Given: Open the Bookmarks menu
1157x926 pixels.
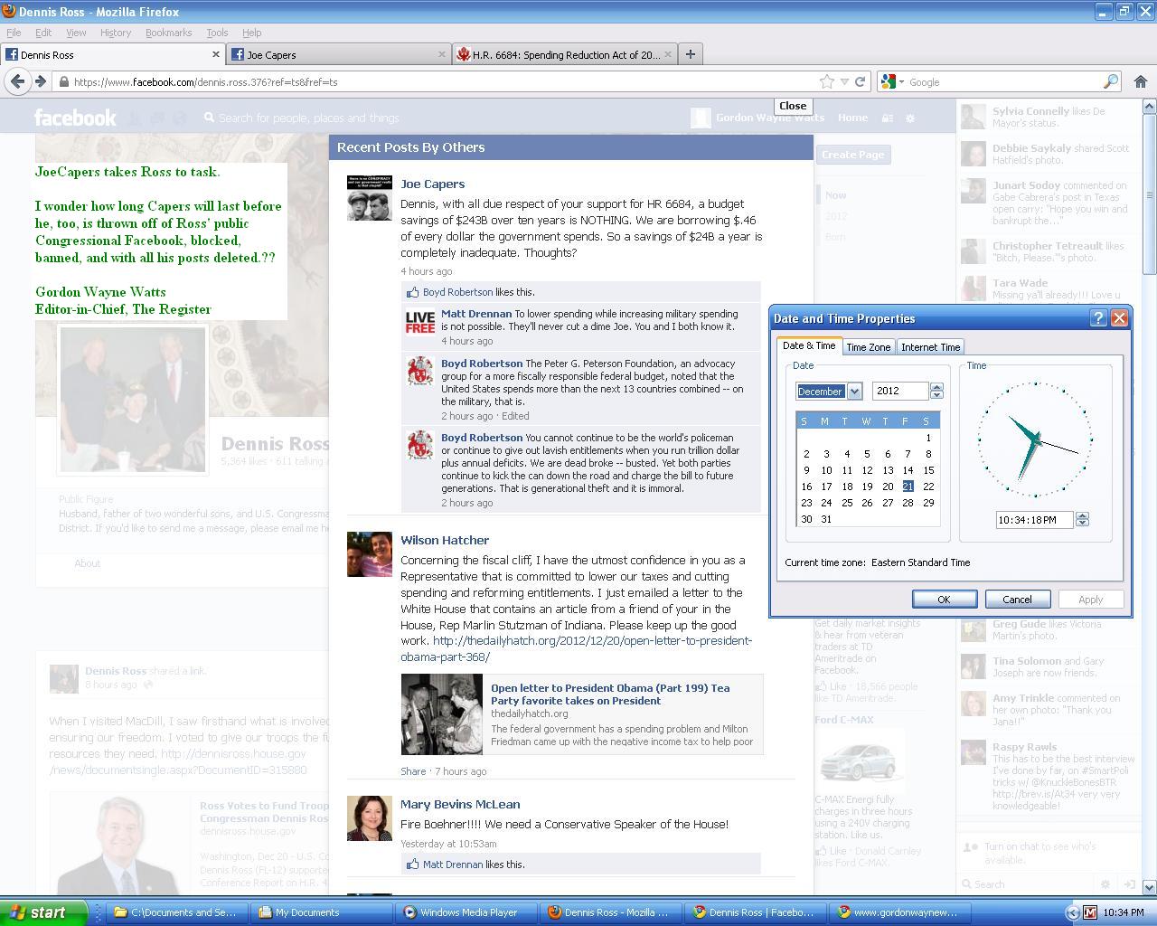Looking at the screenshot, I should (x=168, y=33).
